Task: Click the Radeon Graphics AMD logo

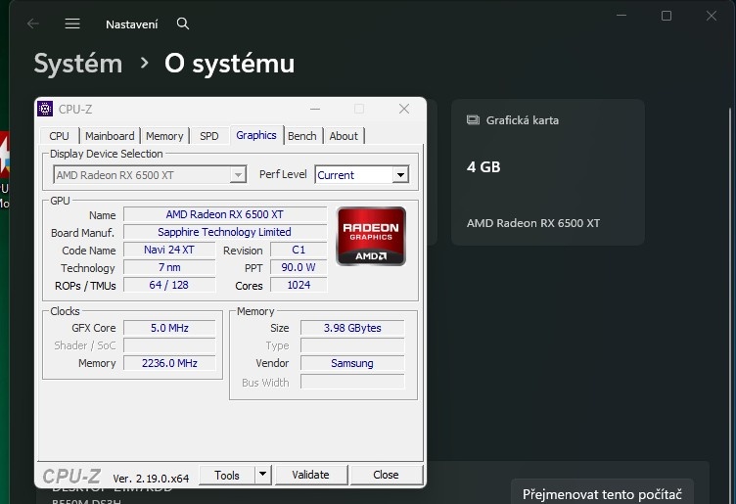Action: 371,236
